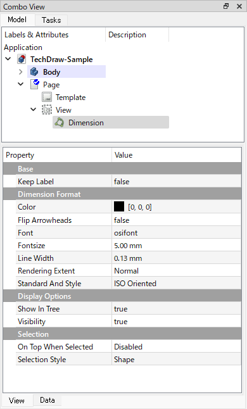Click the Selection group header
247x409 pixels.
click(122, 334)
